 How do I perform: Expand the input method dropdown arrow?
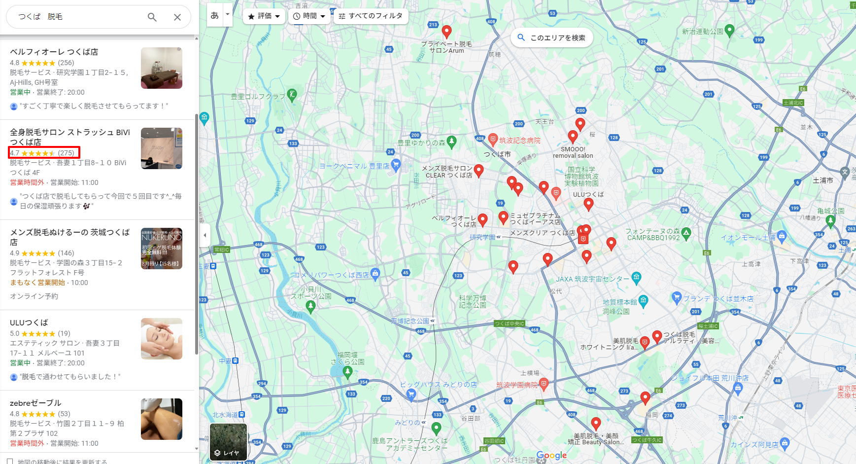[x=228, y=14]
